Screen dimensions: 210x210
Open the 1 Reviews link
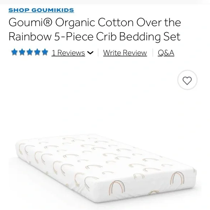click(x=68, y=53)
